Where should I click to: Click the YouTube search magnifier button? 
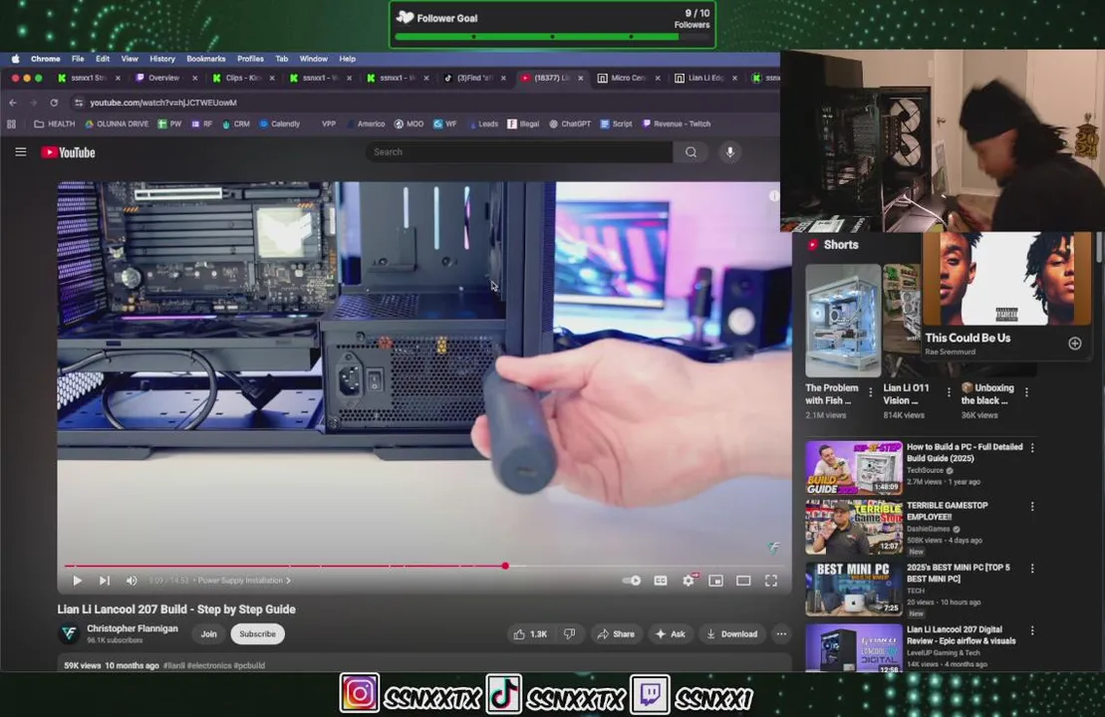pos(691,152)
